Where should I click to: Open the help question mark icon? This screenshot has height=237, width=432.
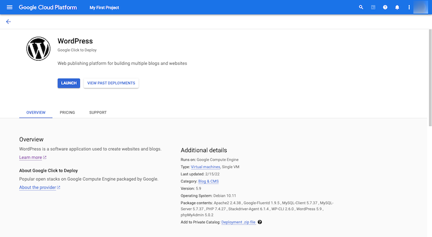385,7
